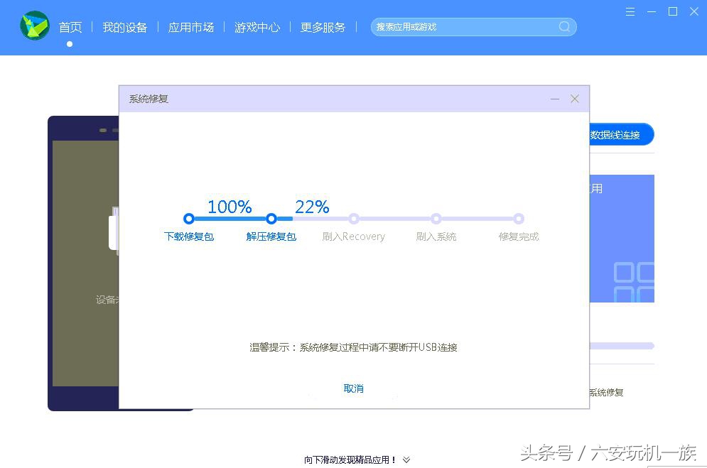Click the 系统修复 link at bottom right
Screen dimensions: 707x468
click(609, 391)
